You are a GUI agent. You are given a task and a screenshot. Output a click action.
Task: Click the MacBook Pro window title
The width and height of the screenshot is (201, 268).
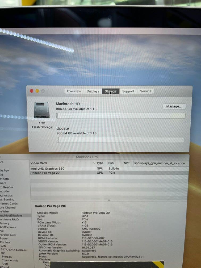coord(87,157)
